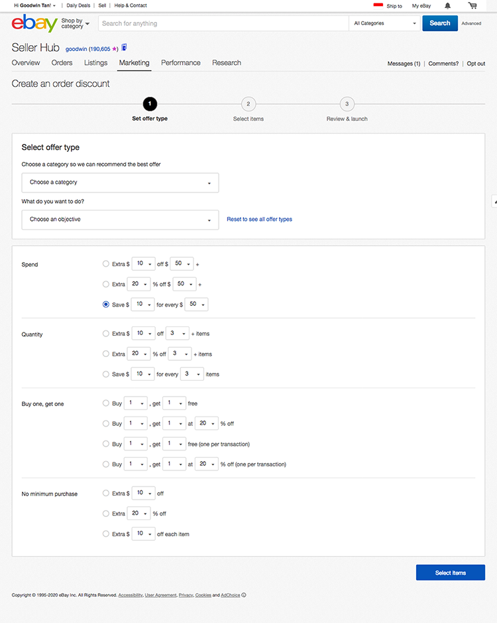Open Help & Contact link
The height and width of the screenshot is (623, 497).
131,5
